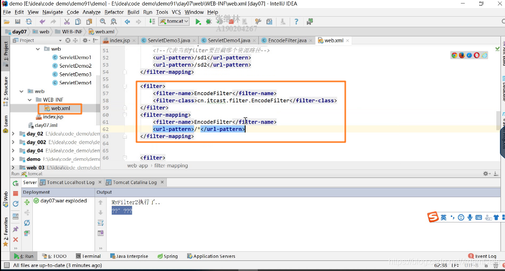The height and width of the screenshot is (271, 505).
Task: Open in Chrome browser icon
Action: [454, 55]
